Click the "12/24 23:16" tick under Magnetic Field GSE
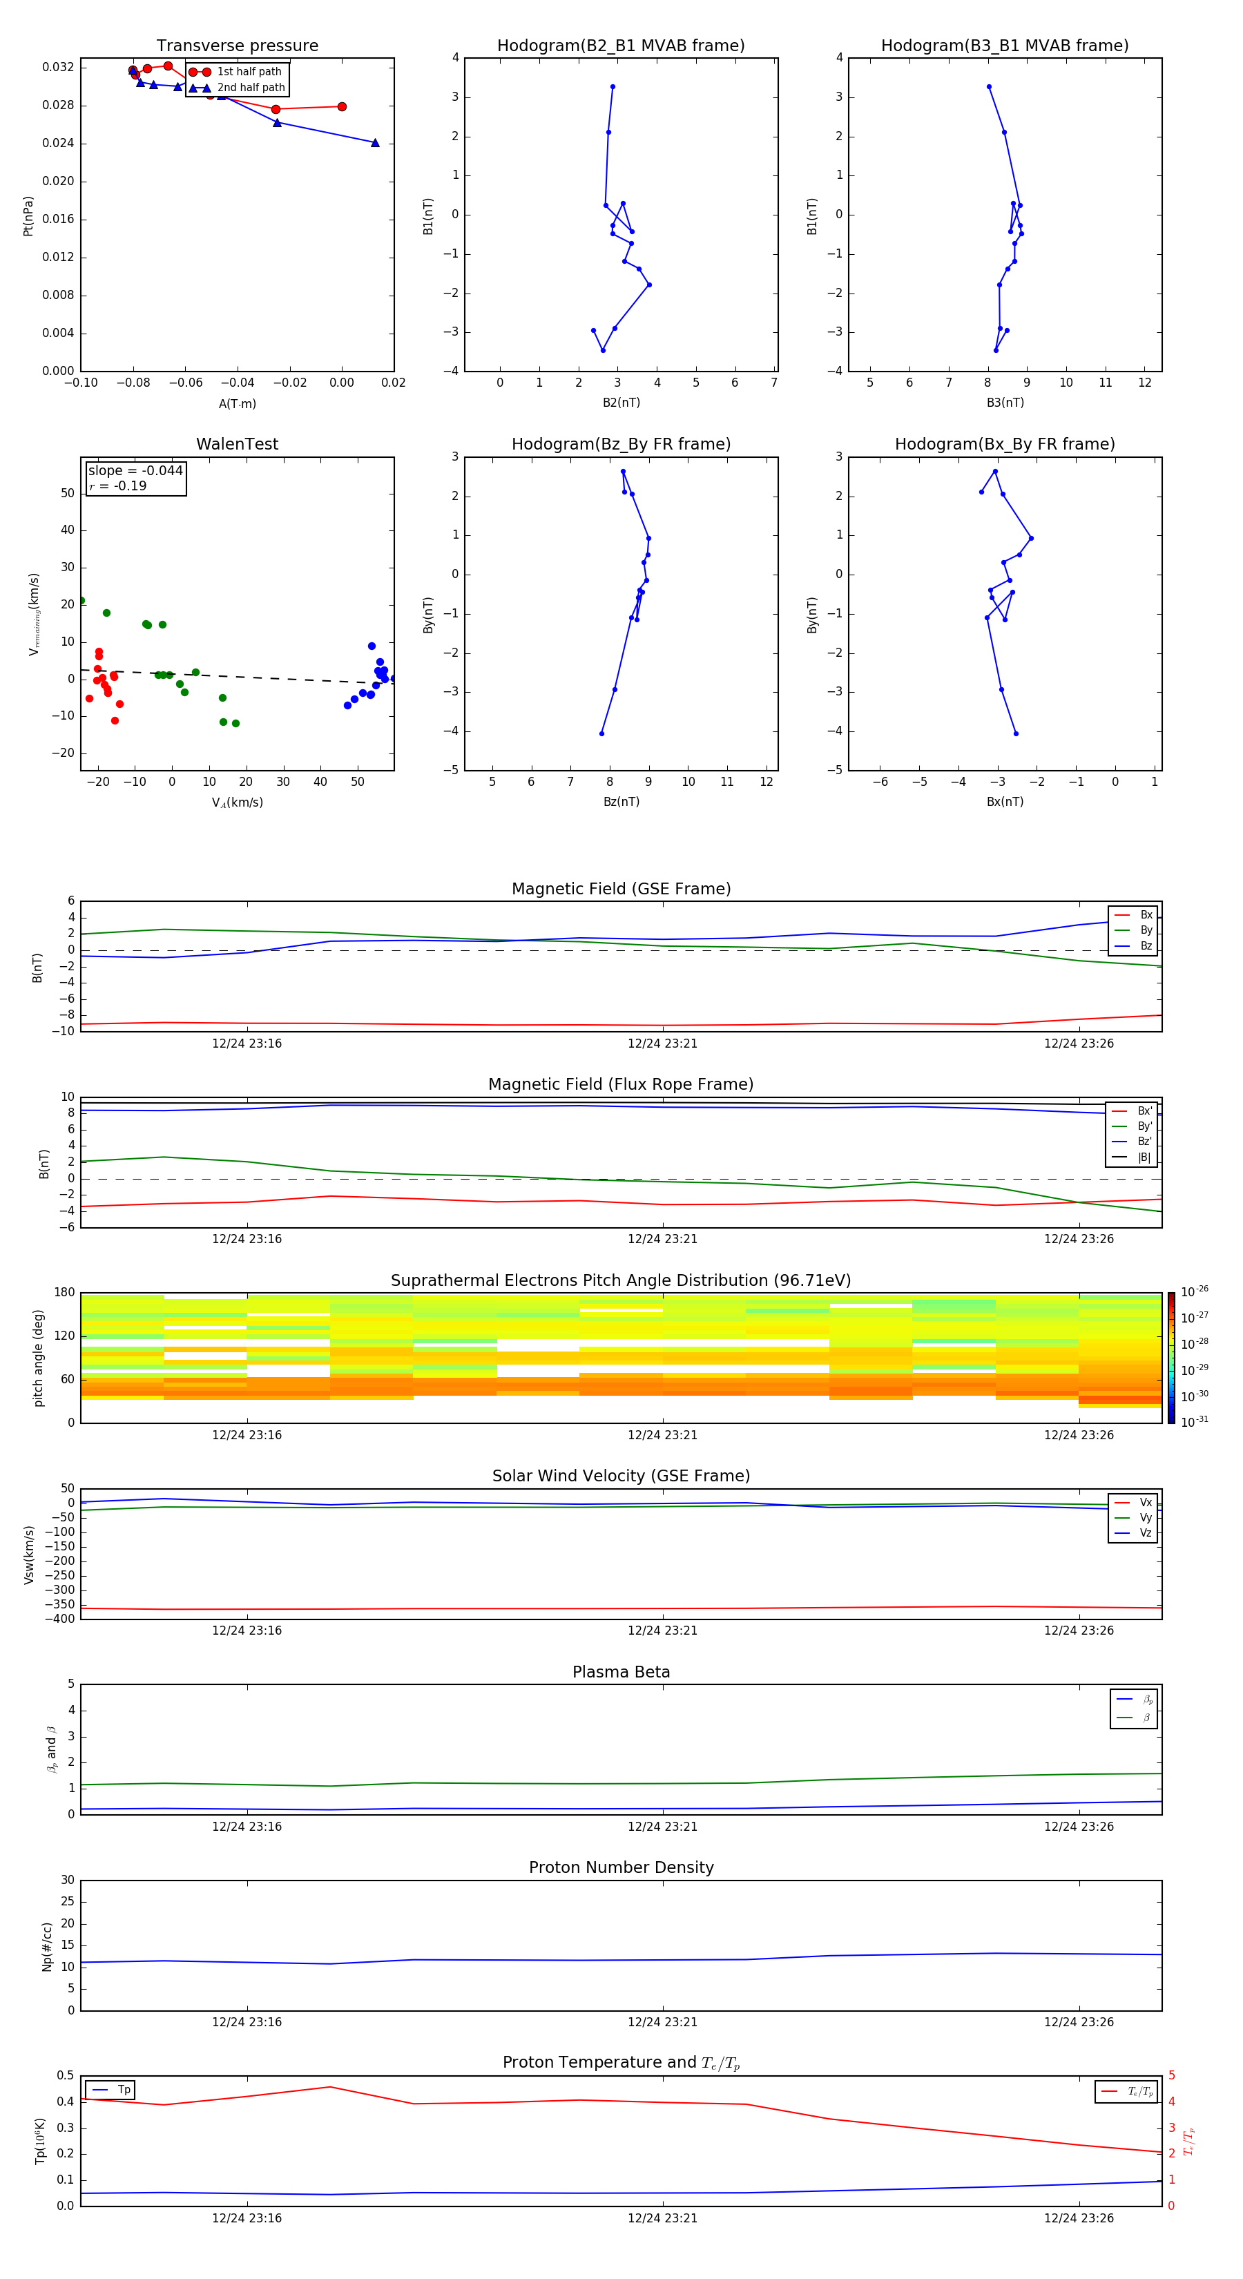The height and width of the screenshot is (2279, 1243). click(247, 1044)
